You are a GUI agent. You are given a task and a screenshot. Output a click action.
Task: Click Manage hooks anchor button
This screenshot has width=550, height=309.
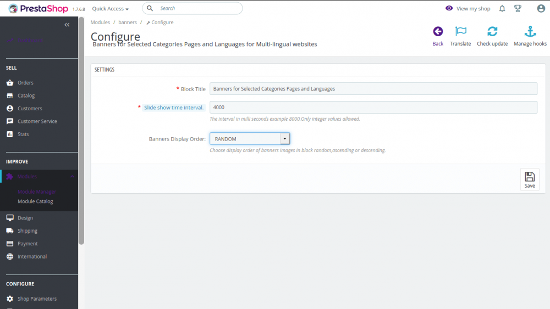(x=530, y=36)
